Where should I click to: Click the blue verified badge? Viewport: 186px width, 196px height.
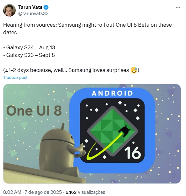(x=46, y=7)
